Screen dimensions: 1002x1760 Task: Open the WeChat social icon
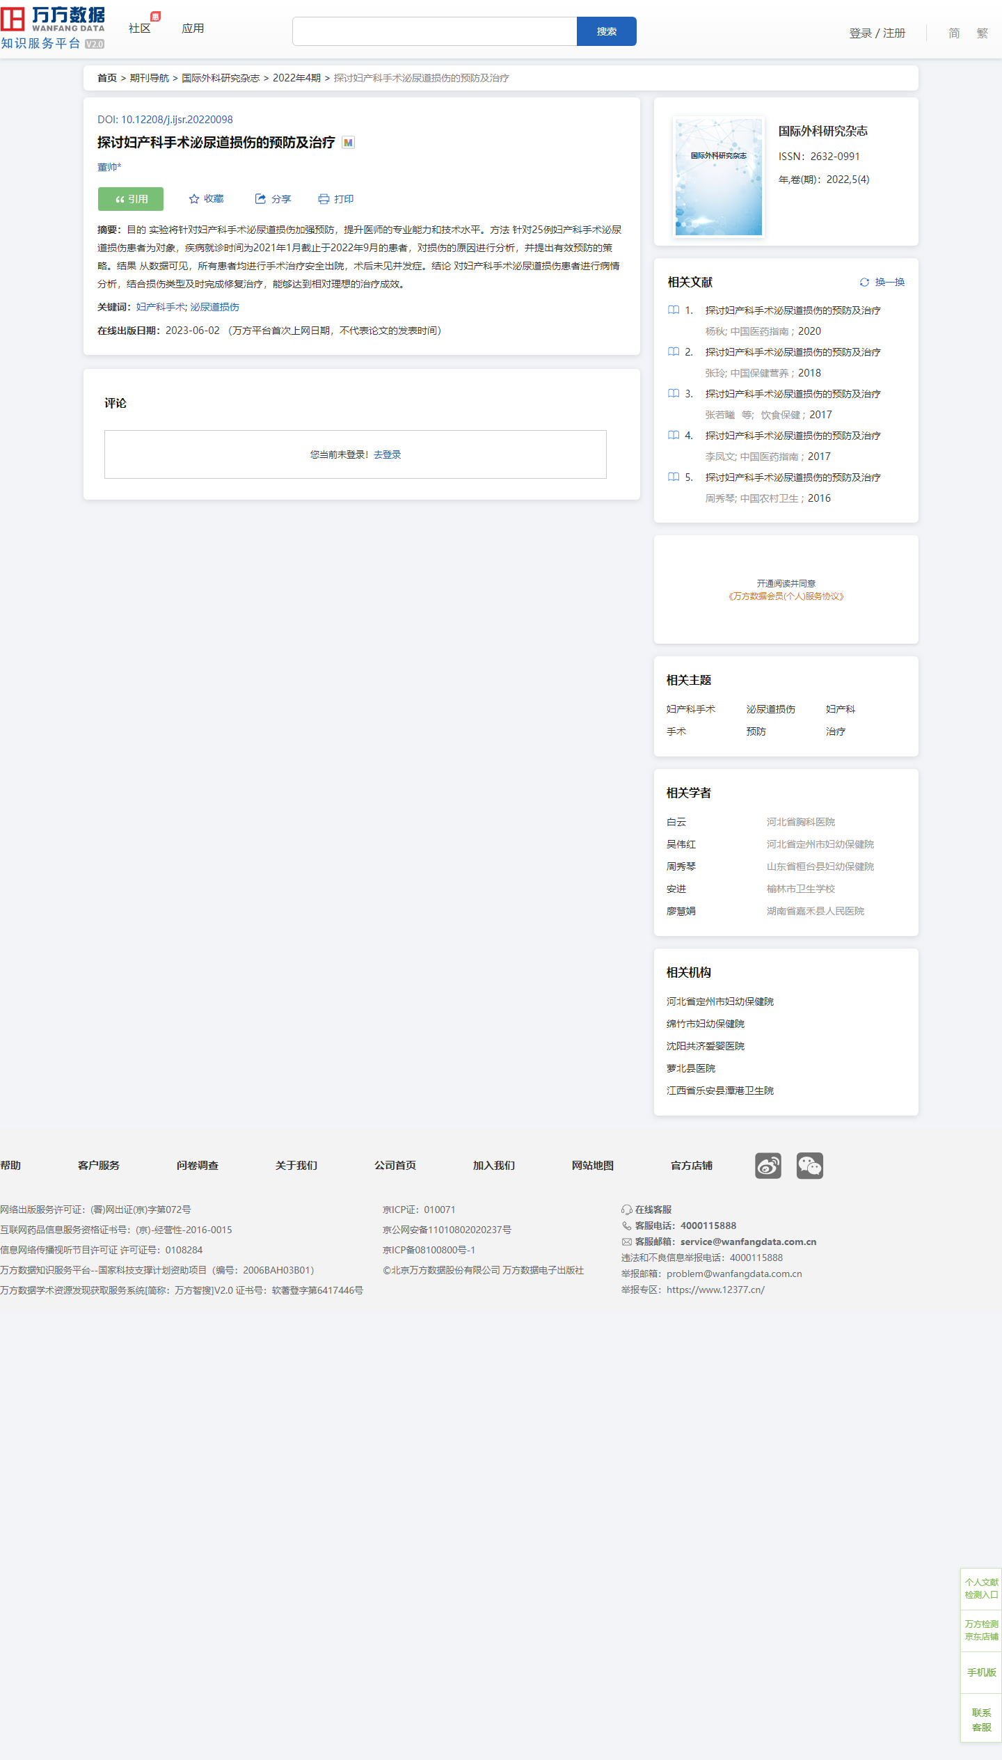[x=810, y=1166]
